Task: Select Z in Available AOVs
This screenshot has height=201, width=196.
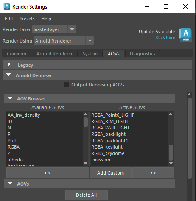Action: click(9, 153)
